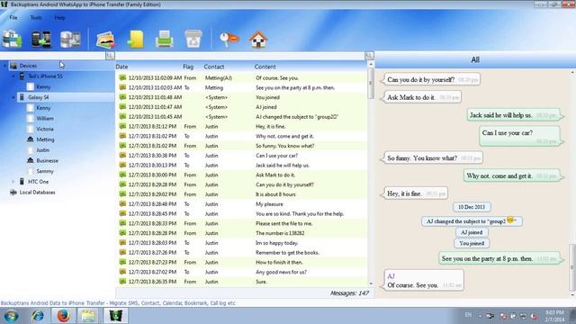Select Businesse group in tree
Viewport: 576px width, 324px height.
(x=47, y=160)
